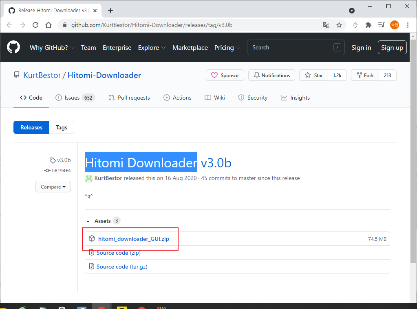Focus the GitHub Search field
The image size is (417, 309).
point(296,47)
